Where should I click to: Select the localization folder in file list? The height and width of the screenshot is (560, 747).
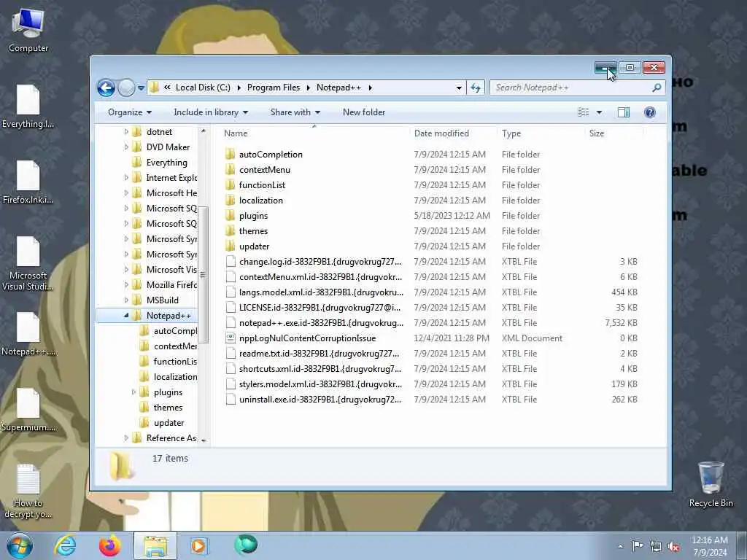pos(260,201)
